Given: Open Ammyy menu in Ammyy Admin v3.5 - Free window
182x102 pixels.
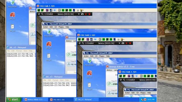Looking at the screenshot, I should tap(109, 70).
